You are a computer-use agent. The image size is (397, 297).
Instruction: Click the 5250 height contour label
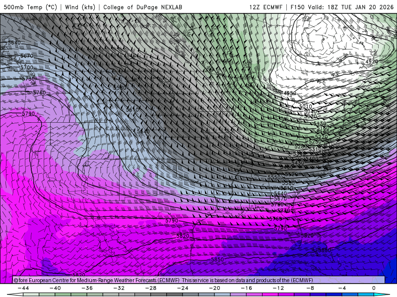[x=315, y=142]
